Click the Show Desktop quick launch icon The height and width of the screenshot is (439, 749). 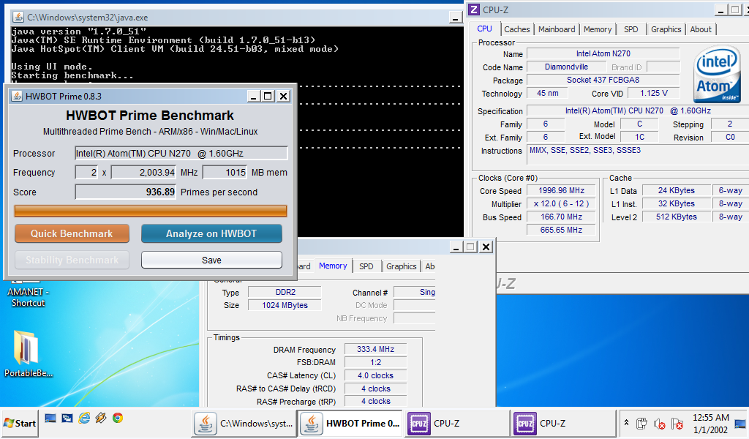(x=50, y=419)
